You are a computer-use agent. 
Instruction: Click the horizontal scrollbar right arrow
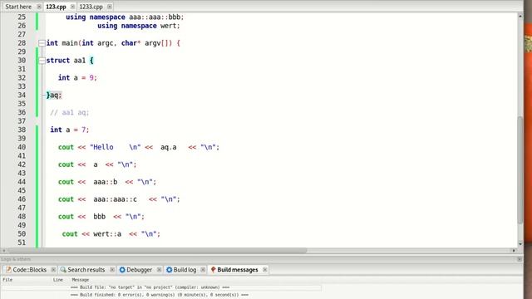pyautogui.click(x=514, y=251)
